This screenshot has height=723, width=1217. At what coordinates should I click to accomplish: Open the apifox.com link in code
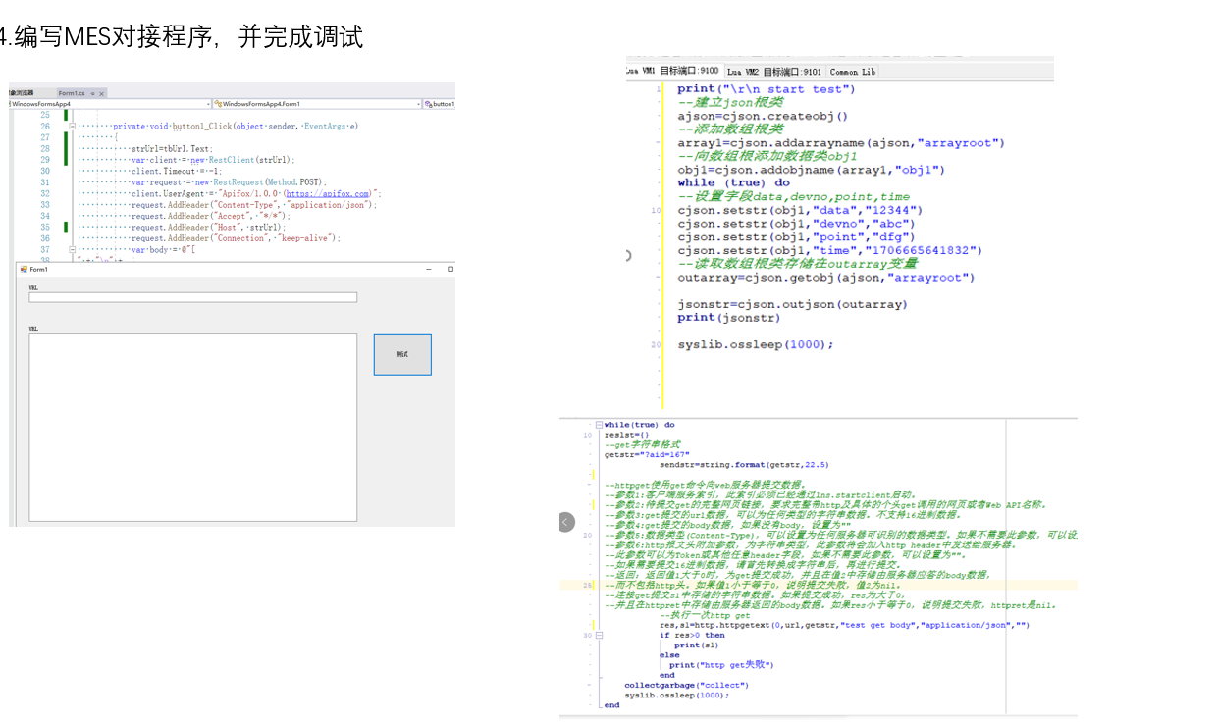tap(326, 193)
